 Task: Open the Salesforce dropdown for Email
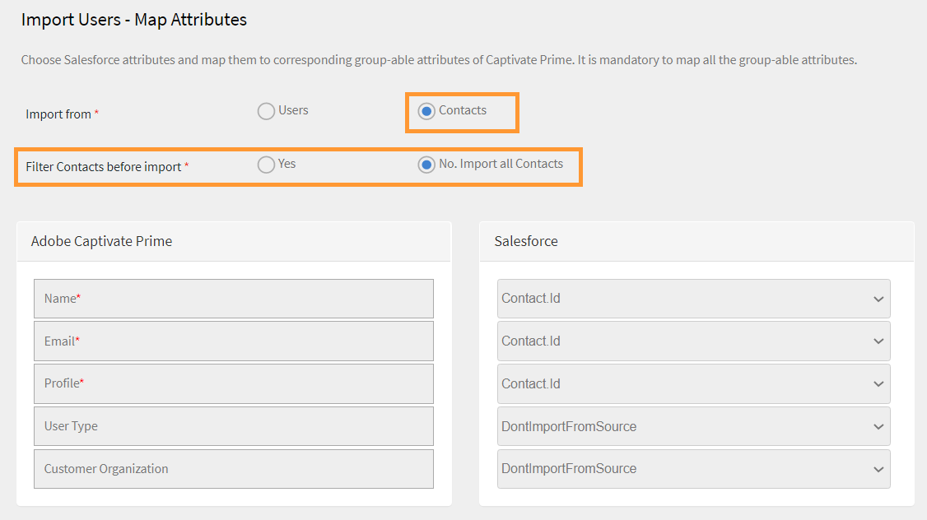(693, 341)
